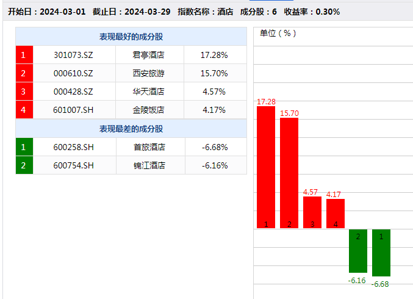This screenshot has height=299, width=413.
Task: Click the green rank 2 badge for 锦江酒店
Action: coord(24,165)
